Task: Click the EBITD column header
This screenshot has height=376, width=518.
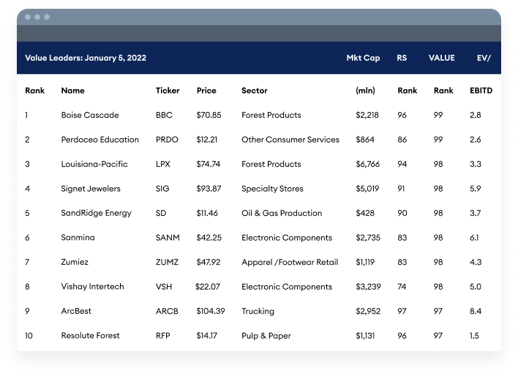Action: pos(481,91)
